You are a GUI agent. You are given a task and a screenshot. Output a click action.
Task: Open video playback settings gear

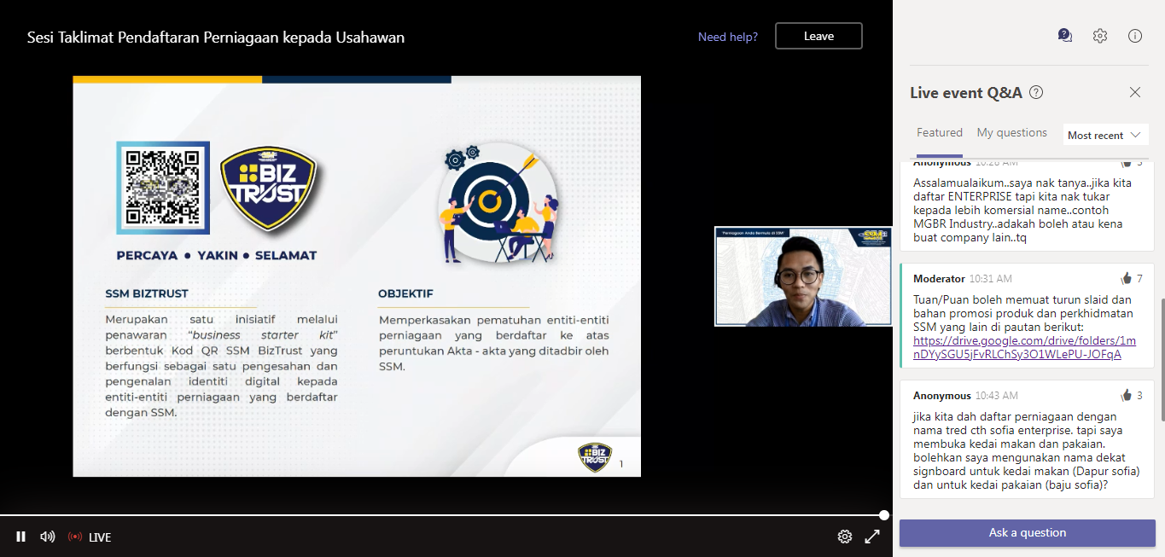[x=844, y=537]
